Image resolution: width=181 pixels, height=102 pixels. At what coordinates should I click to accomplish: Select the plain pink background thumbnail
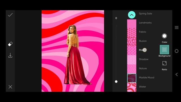[132, 23]
